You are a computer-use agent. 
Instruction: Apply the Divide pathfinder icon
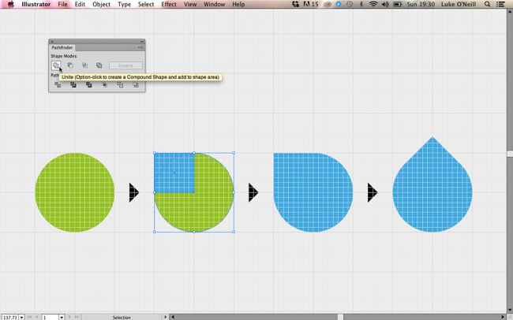point(57,85)
